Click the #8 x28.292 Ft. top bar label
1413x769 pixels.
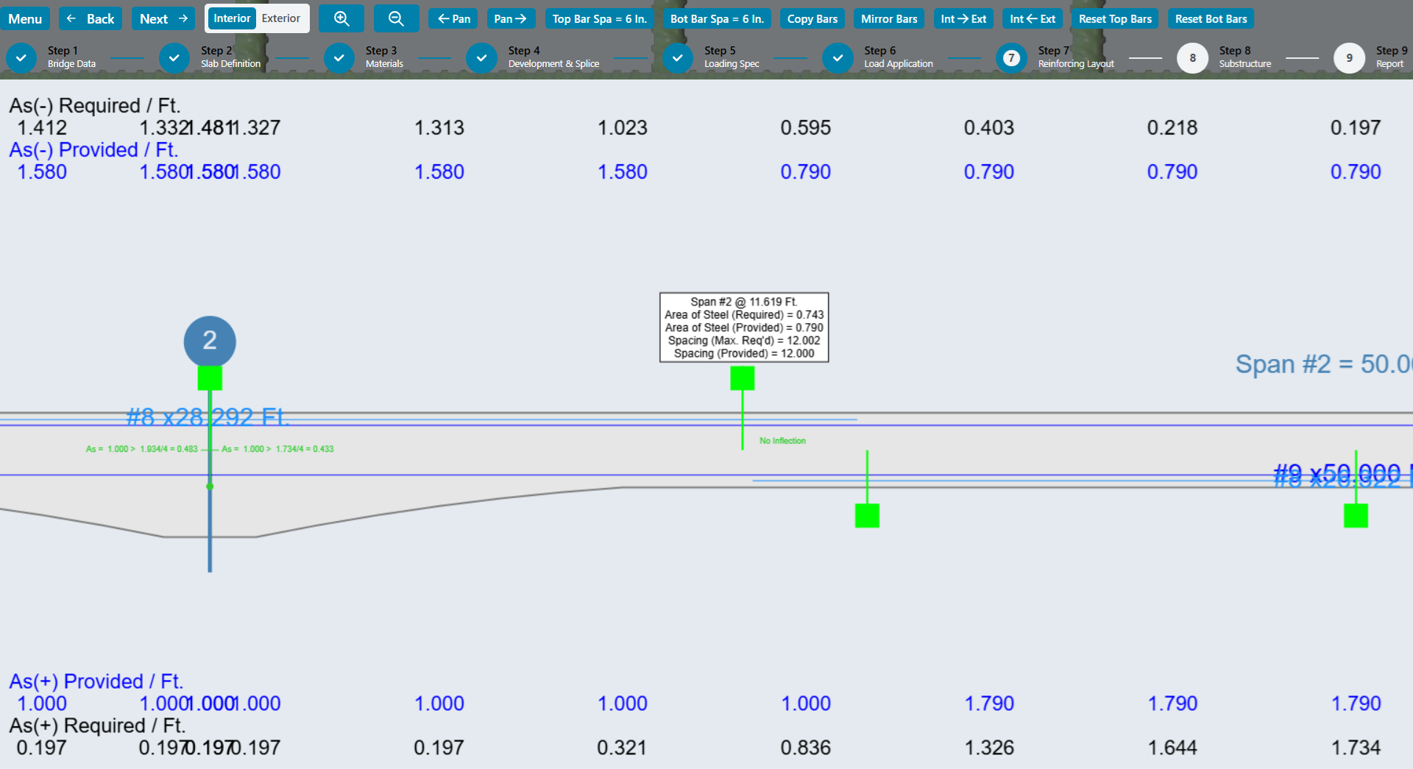(x=208, y=417)
